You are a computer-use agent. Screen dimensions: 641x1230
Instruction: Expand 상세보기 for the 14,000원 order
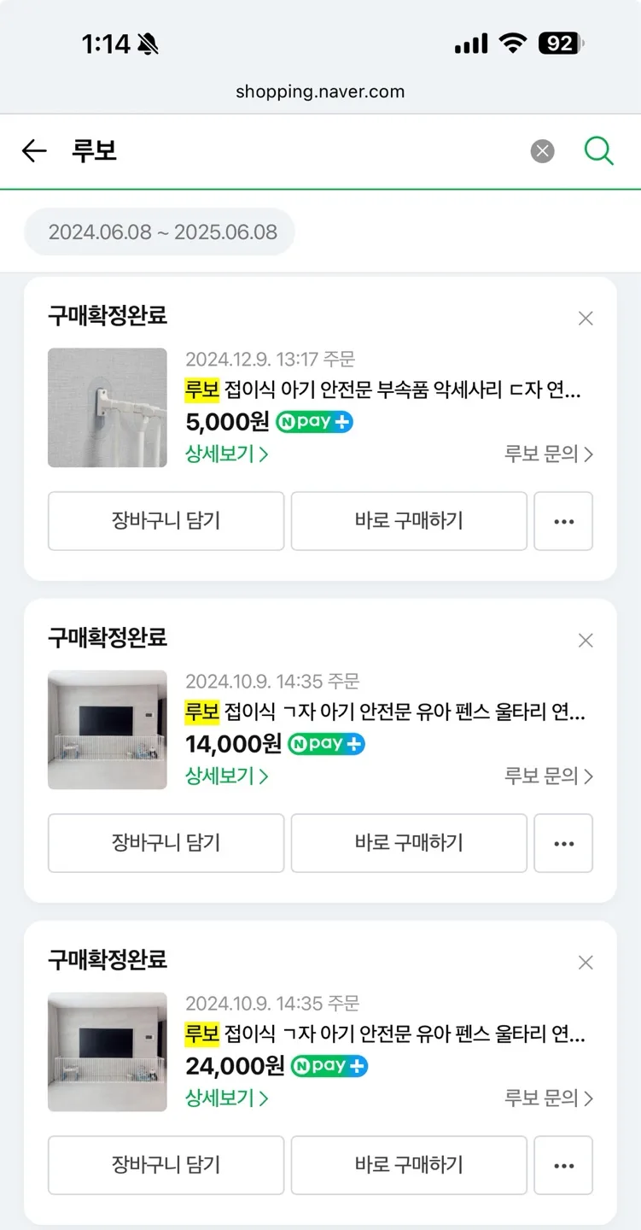226,776
